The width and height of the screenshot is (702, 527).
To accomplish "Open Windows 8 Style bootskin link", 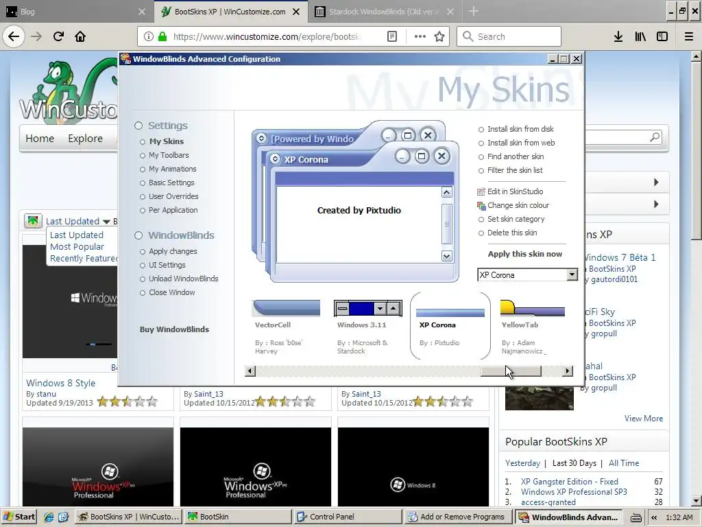I will pos(60,383).
